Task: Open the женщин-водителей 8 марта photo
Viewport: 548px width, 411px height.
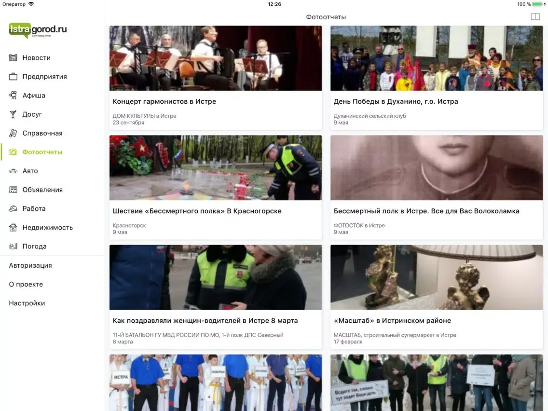Action: point(215,277)
